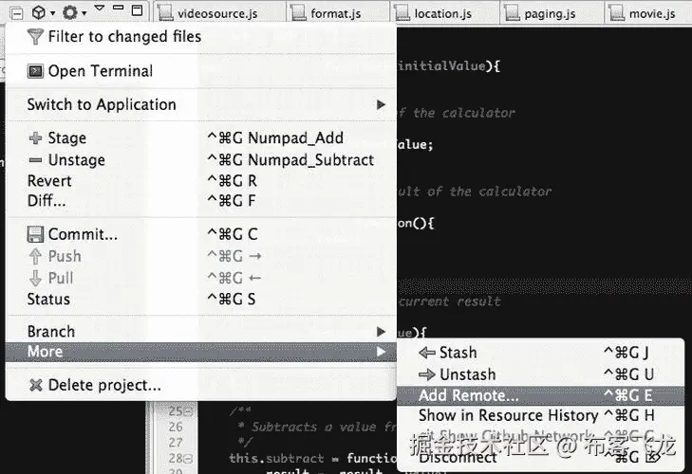Select Revert in Git menu
The width and height of the screenshot is (692, 474).
click(201, 181)
